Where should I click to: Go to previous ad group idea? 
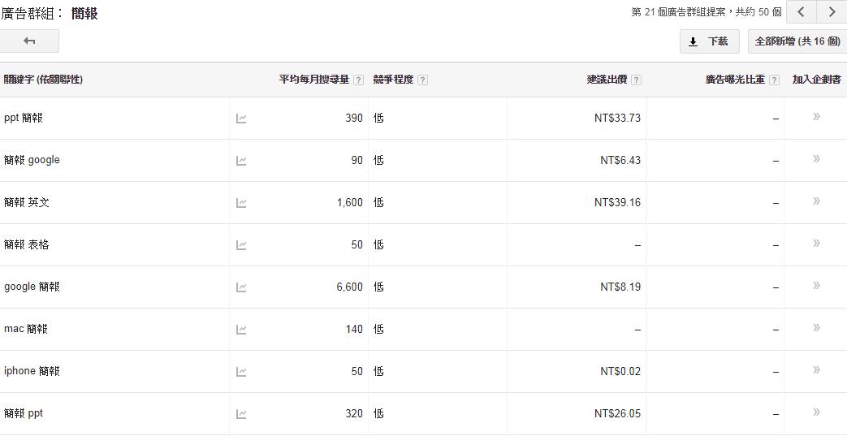[x=802, y=12]
